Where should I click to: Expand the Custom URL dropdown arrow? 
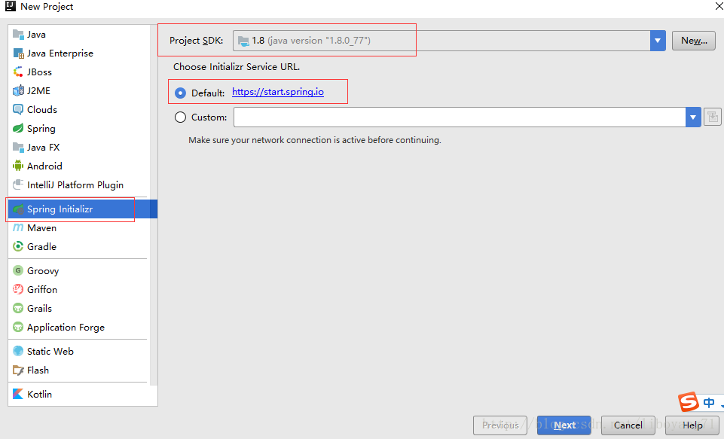(693, 117)
